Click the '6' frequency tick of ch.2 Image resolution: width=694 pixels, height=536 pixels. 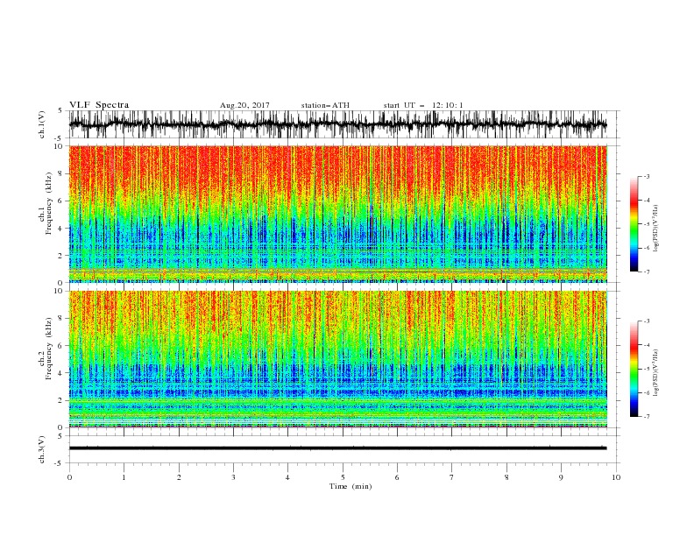coord(61,346)
